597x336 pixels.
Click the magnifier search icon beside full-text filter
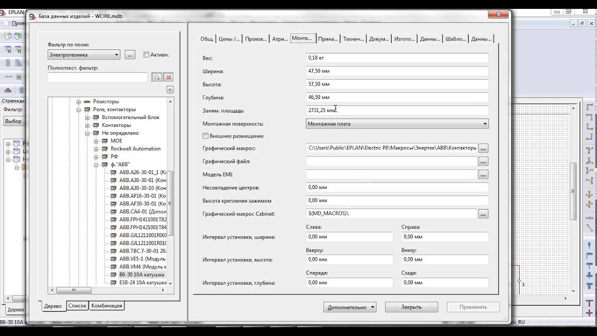(x=156, y=77)
